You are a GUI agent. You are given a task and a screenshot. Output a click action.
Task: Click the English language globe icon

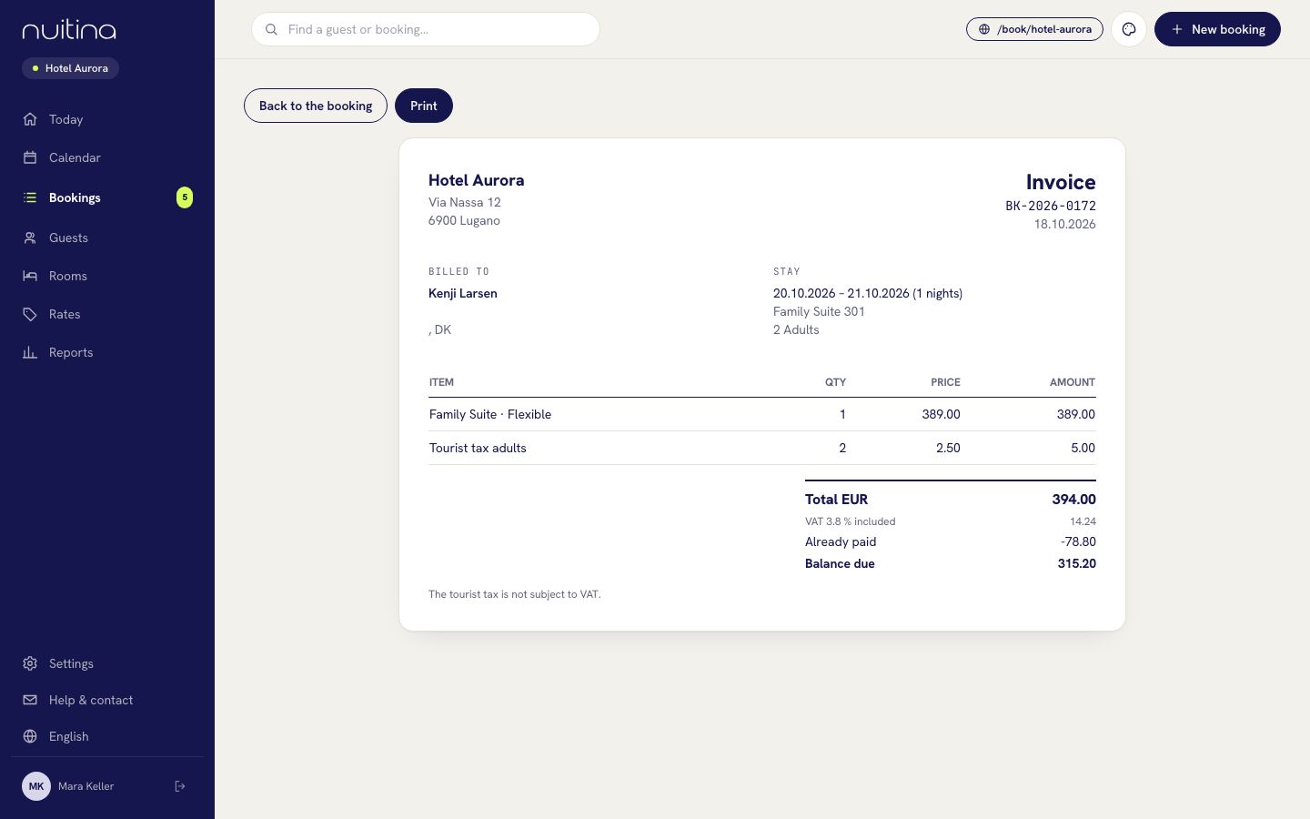(30, 736)
